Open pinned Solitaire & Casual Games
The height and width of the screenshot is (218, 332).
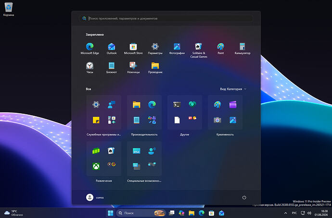(199, 50)
